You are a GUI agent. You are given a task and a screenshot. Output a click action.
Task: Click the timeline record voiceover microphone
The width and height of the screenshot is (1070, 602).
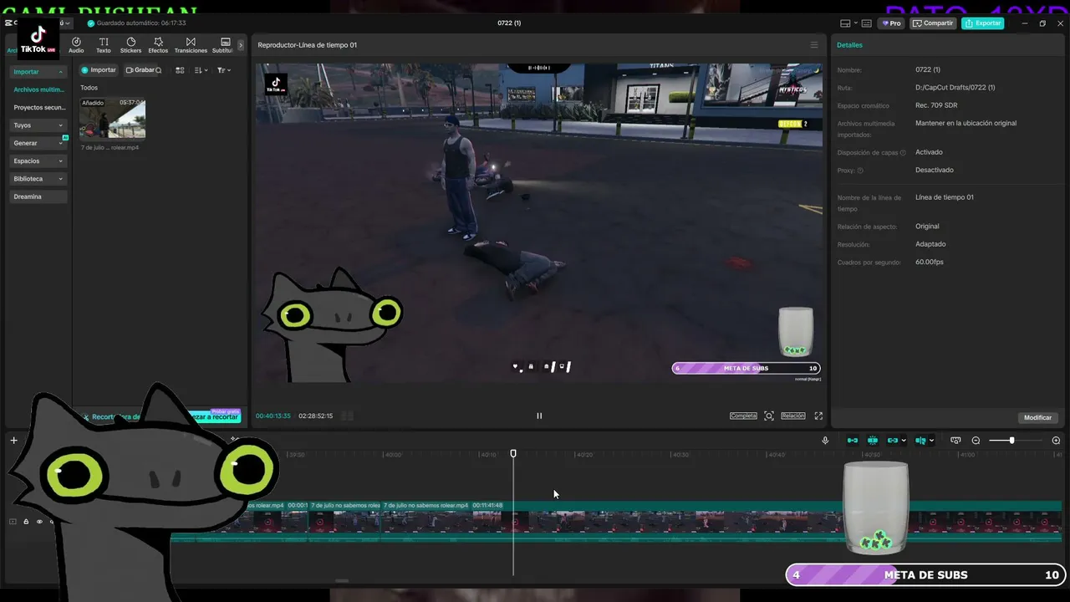[825, 441]
